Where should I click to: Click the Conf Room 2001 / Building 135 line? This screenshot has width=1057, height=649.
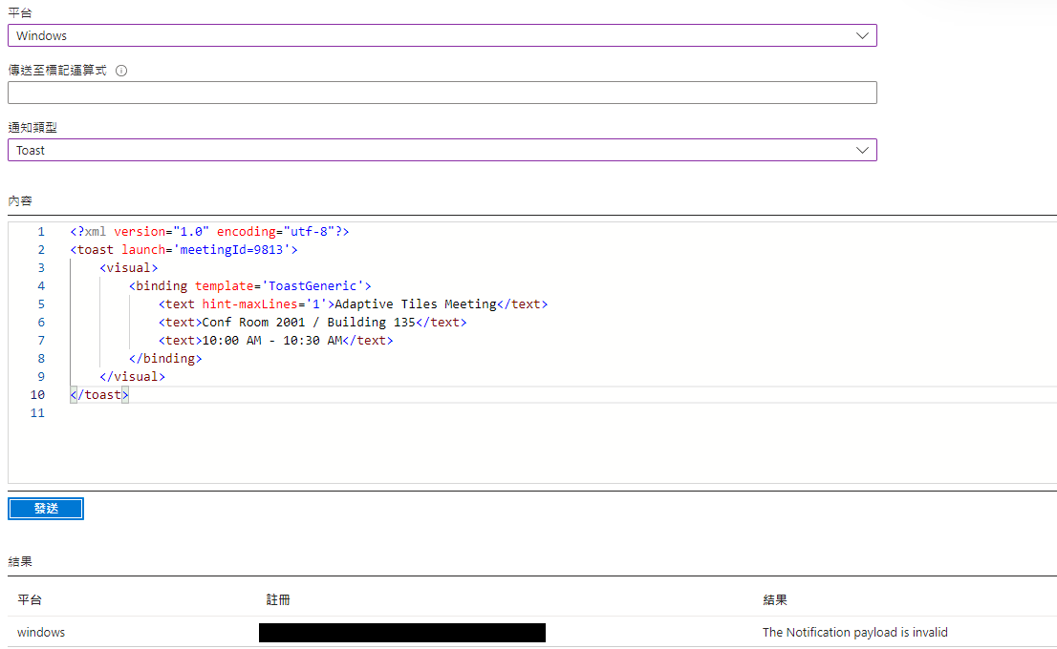tap(313, 323)
